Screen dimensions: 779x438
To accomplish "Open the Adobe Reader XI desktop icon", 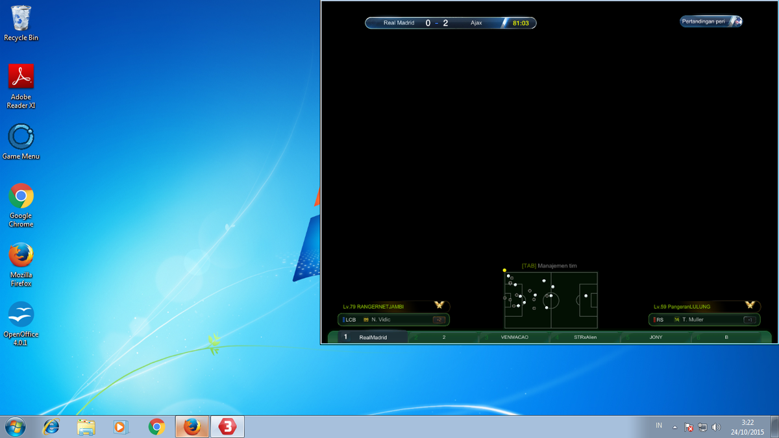I will 21,86.
